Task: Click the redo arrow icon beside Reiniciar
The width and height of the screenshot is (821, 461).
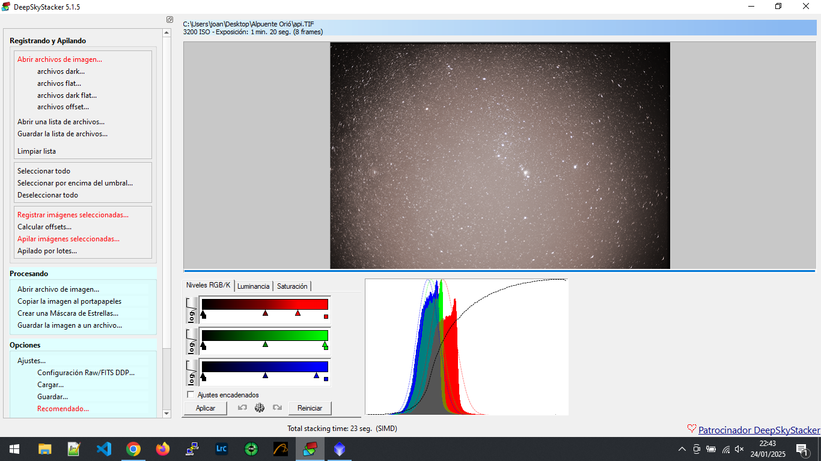Action: [277, 408]
